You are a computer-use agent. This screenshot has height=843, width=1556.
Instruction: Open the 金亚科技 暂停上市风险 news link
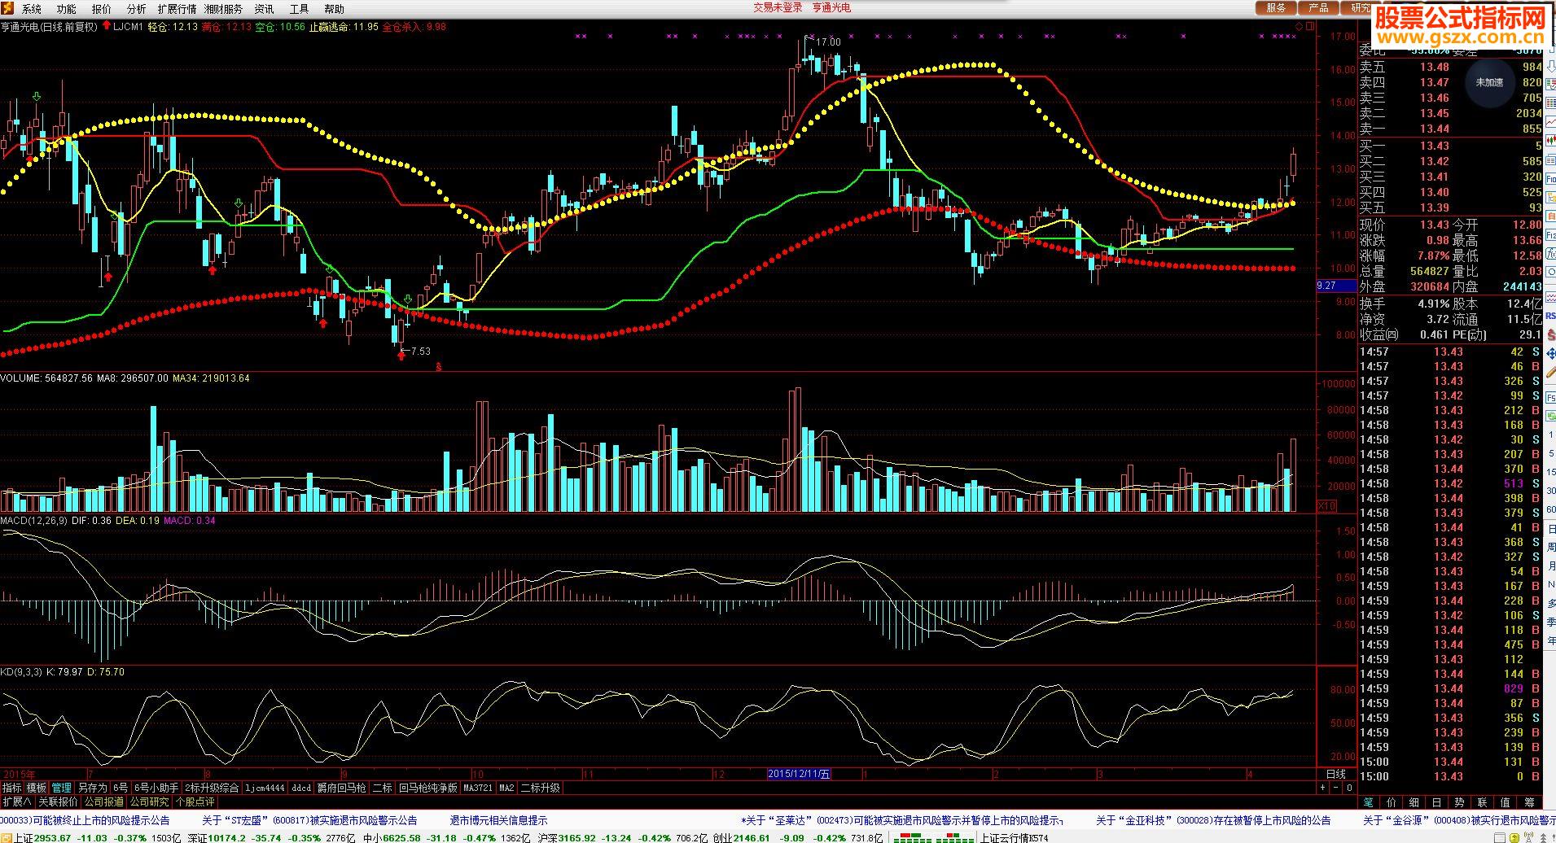coord(1213,820)
